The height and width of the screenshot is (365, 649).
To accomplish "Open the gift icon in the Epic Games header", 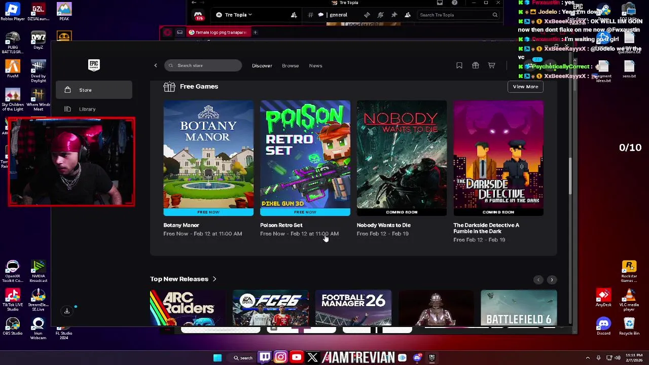I will pyautogui.click(x=476, y=65).
